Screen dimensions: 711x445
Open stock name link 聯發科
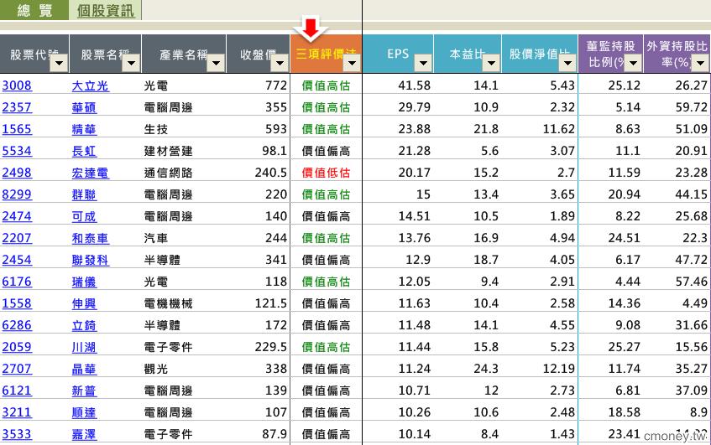[x=90, y=260]
